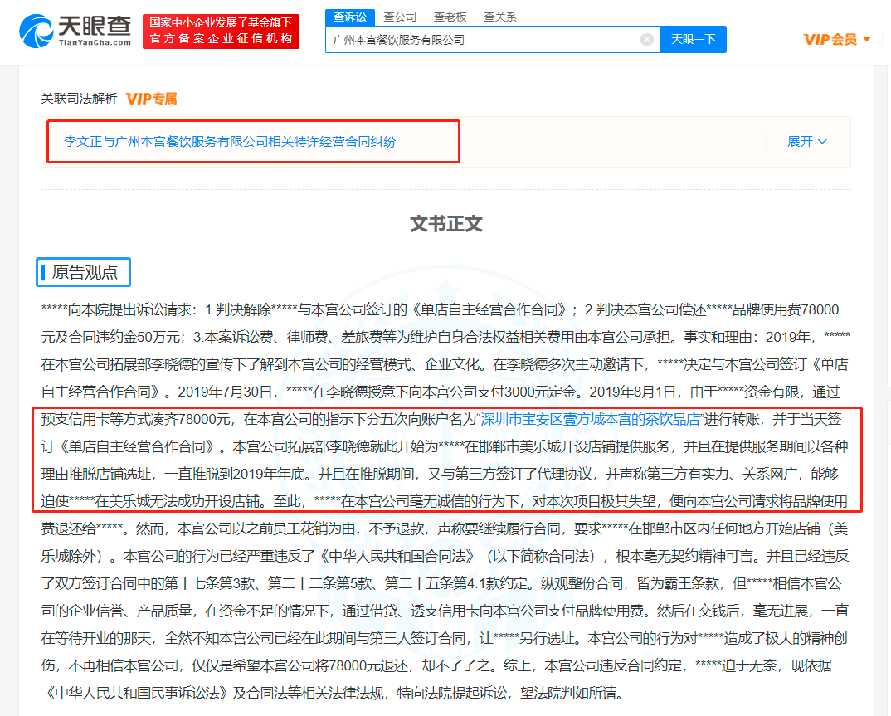
Task: Click the 原告观点 section heading
Action: (x=84, y=272)
